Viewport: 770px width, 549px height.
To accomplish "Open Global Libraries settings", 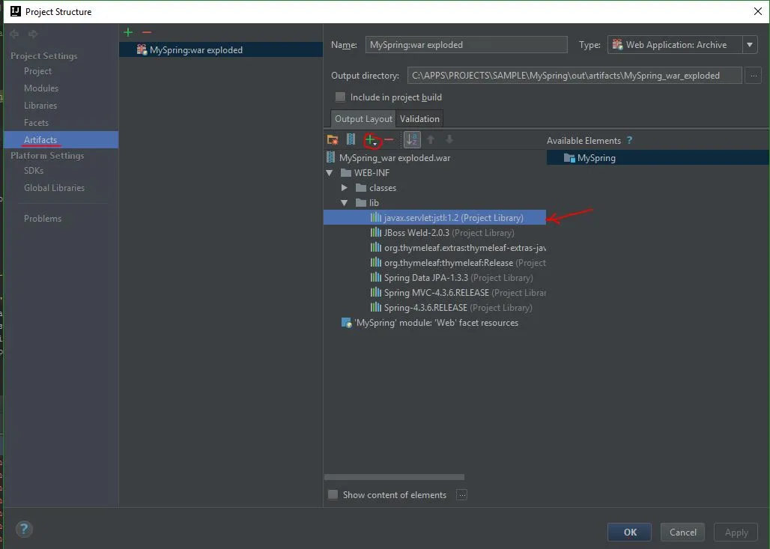I will (54, 187).
